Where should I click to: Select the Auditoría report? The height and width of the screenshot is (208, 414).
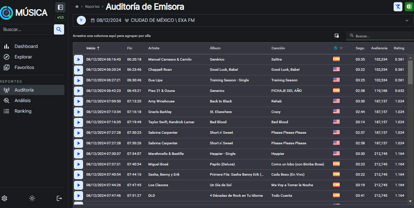(32, 90)
